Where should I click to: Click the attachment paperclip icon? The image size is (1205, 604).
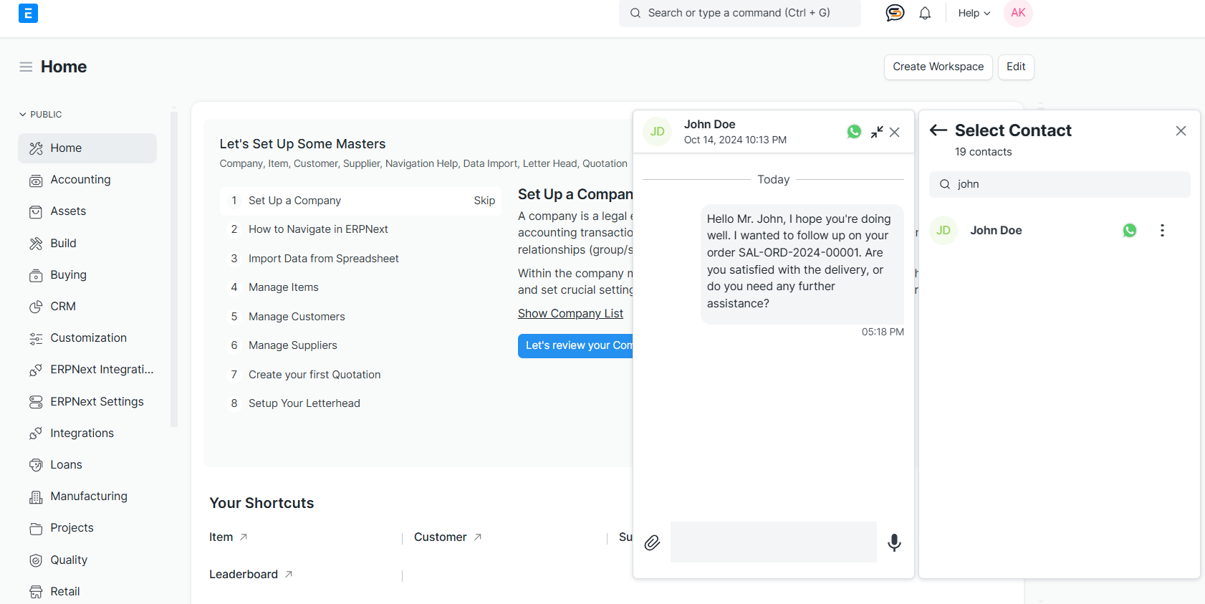coord(652,542)
